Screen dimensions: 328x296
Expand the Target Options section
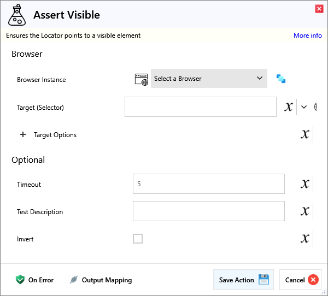click(x=23, y=134)
